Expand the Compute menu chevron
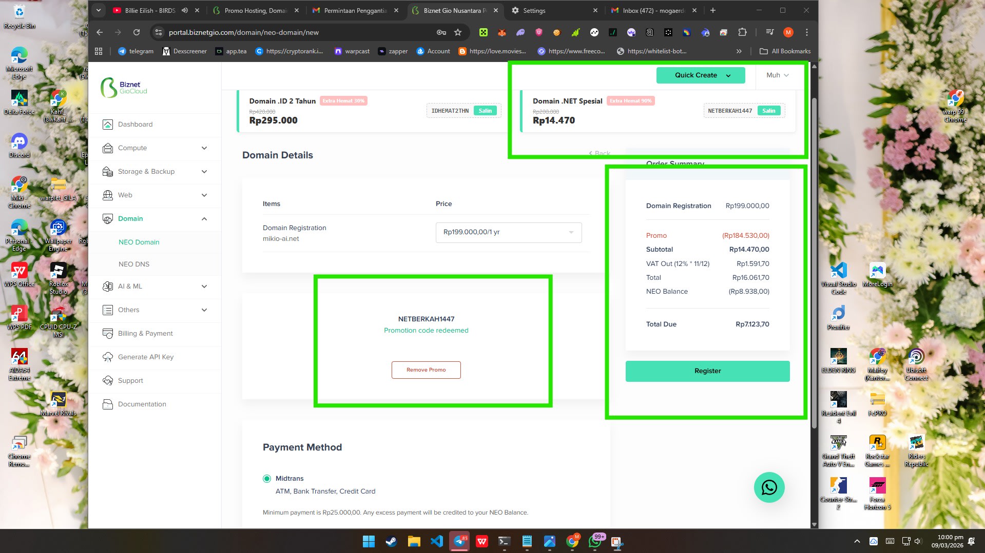The image size is (985, 553). click(204, 148)
